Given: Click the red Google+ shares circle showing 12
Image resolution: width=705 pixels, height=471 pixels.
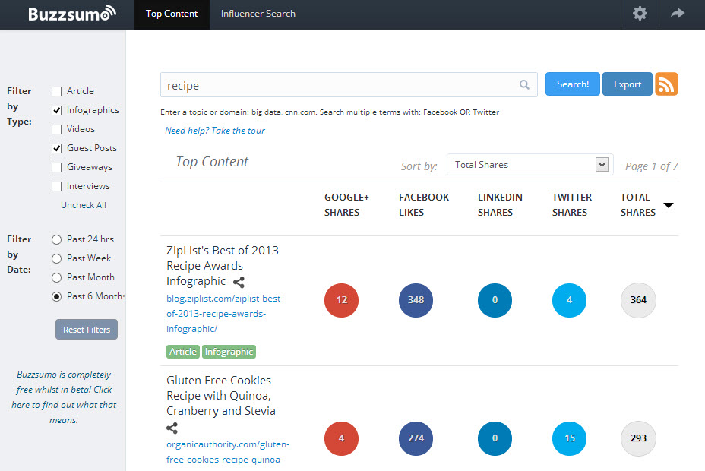Looking at the screenshot, I should (x=342, y=300).
